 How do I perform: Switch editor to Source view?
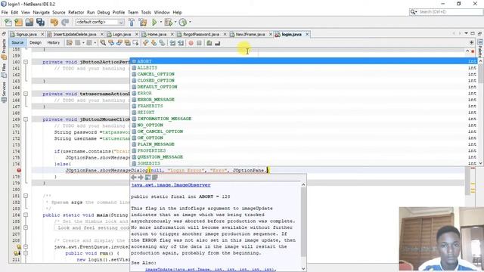tap(17, 42)
